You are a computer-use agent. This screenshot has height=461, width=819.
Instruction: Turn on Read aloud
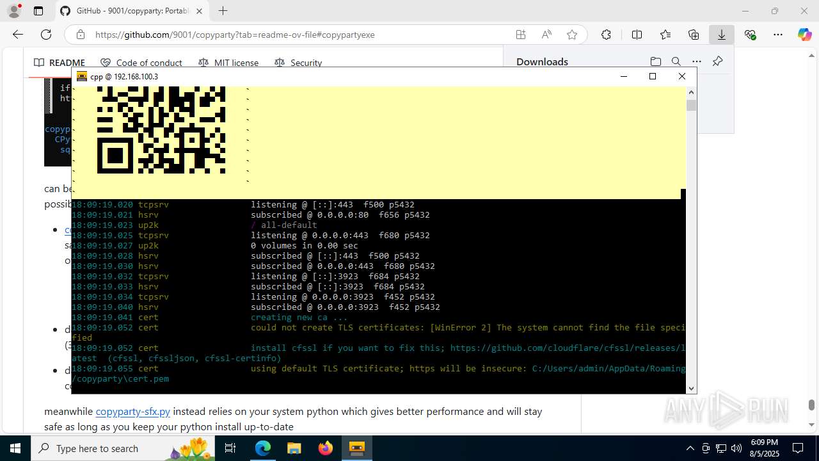coord(546,35)
